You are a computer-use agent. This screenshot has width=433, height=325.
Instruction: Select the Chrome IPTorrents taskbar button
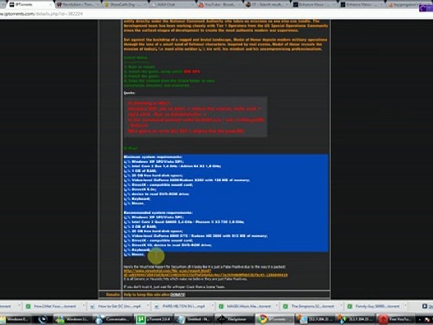(274, 320)
